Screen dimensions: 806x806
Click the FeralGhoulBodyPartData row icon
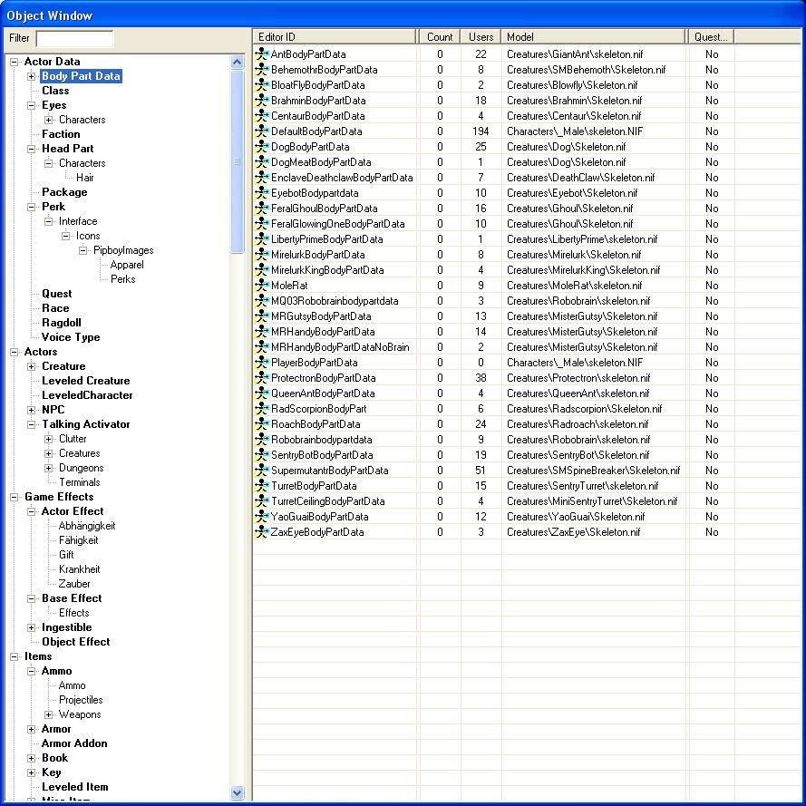coord(262,209)
